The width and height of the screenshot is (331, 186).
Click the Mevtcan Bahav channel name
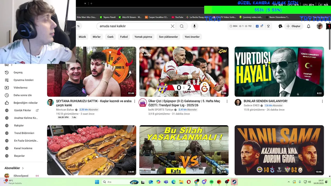[x=65, y=110]
